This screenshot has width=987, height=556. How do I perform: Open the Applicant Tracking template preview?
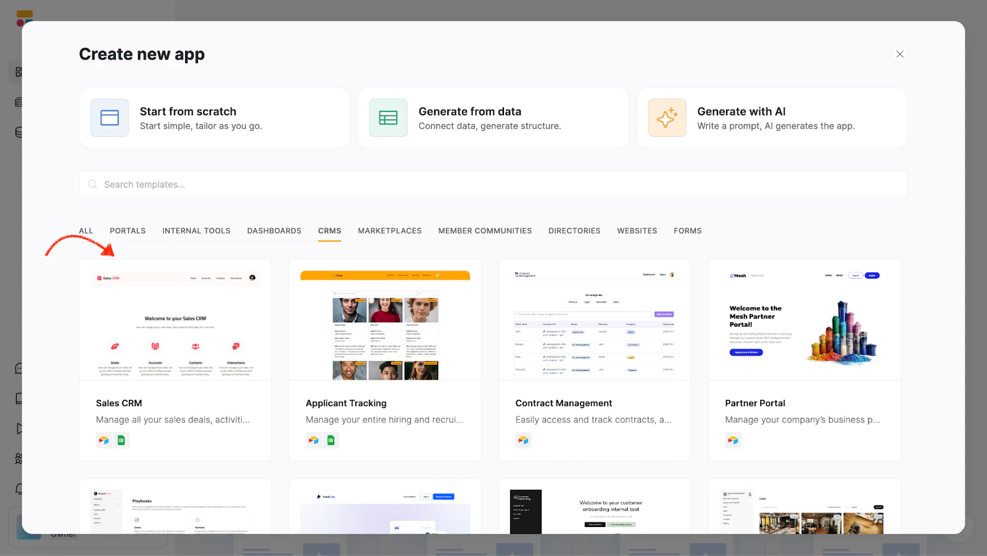tap(386, 320)
